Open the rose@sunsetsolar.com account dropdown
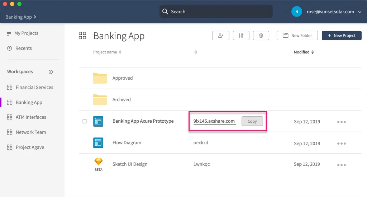The height and width of the screenshot is (197, 367). coord(360,12)
